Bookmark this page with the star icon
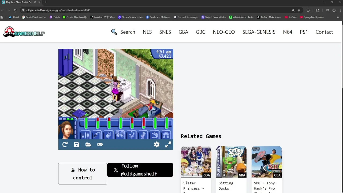 (299, 10)
